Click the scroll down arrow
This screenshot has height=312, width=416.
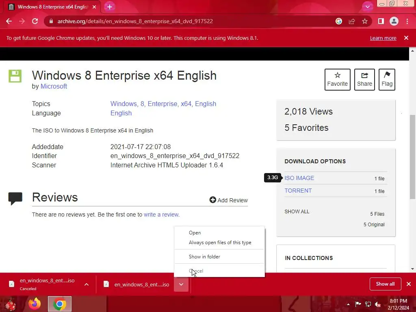[x=412, y=269]
